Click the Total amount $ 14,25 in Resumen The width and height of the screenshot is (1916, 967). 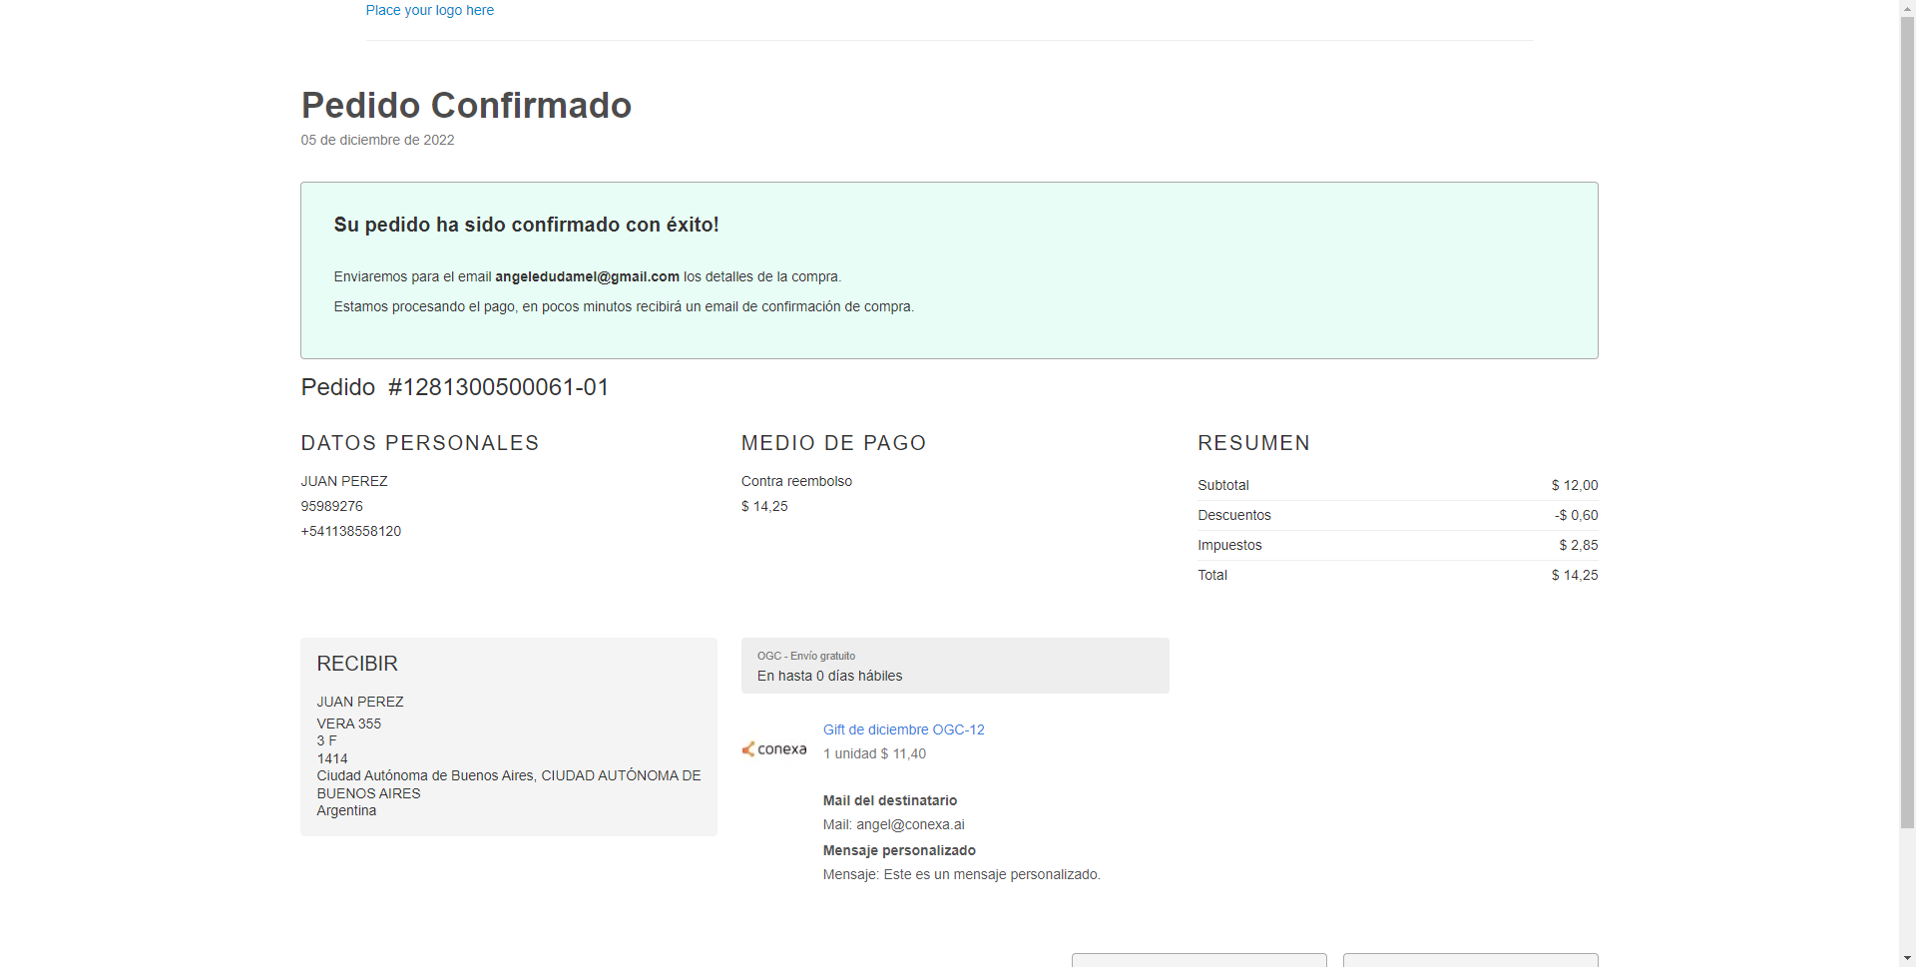[1574, 576]
